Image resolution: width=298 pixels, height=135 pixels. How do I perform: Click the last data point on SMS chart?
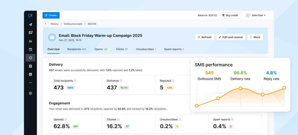click(x=284, y=88)
